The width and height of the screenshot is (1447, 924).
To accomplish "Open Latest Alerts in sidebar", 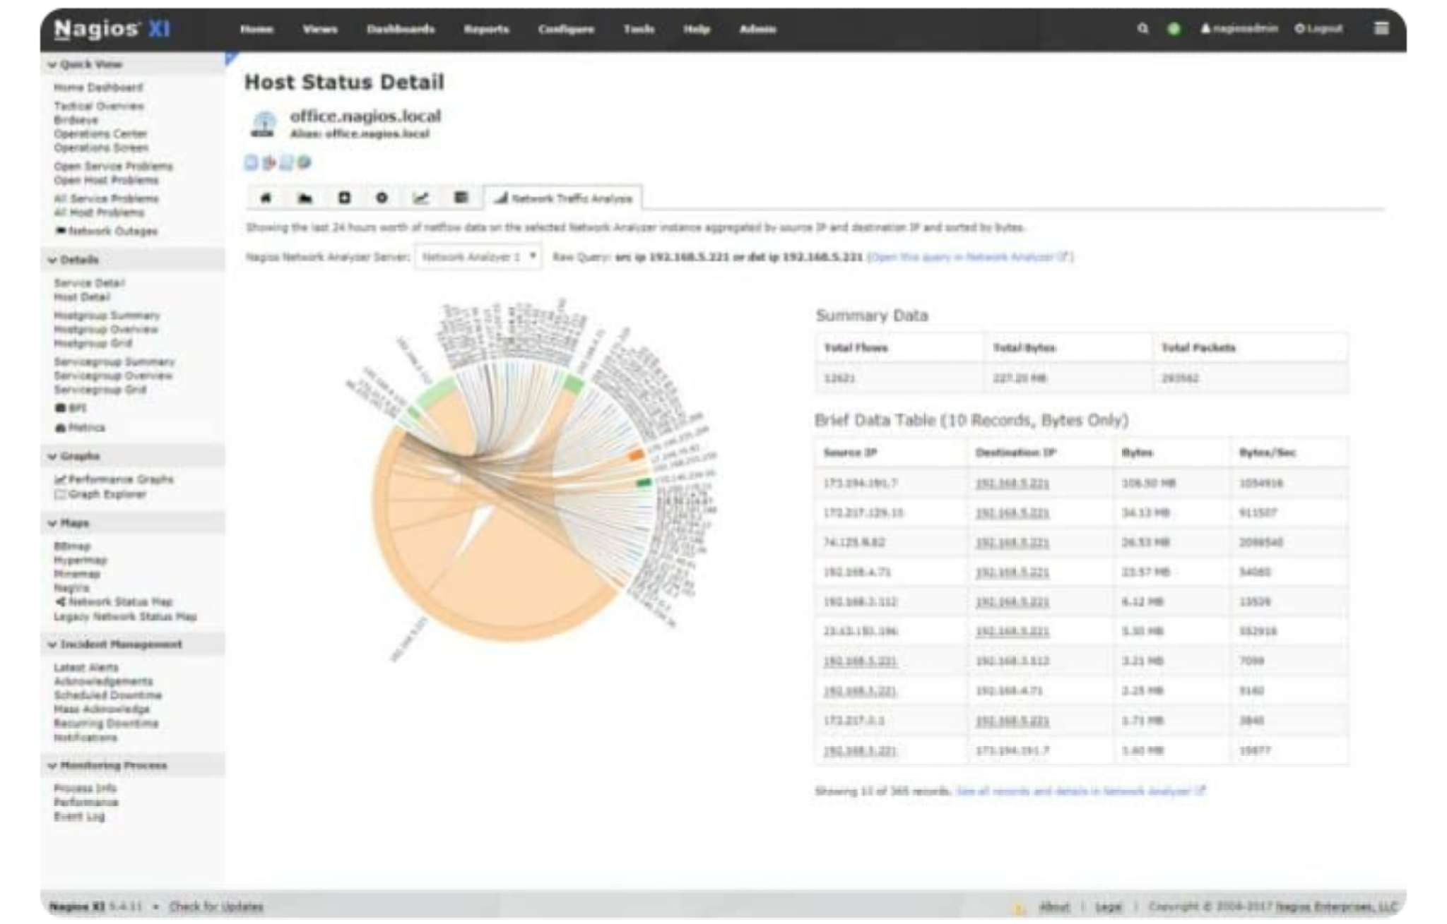I will click(x=86, y=668).
